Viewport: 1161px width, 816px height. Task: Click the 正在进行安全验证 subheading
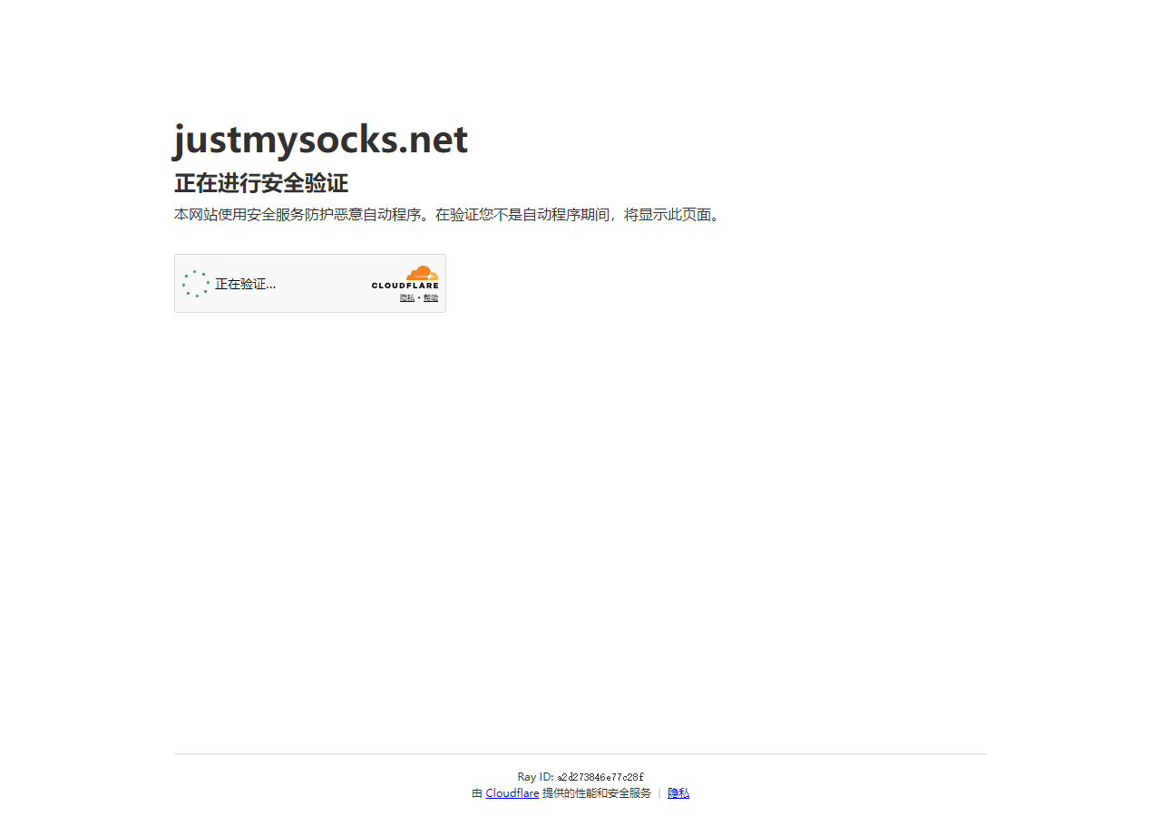coord(261,183)
